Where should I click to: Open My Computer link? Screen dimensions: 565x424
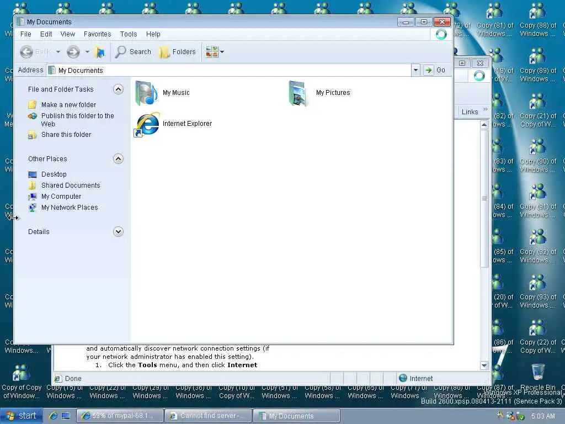click(x=61, y=197)
